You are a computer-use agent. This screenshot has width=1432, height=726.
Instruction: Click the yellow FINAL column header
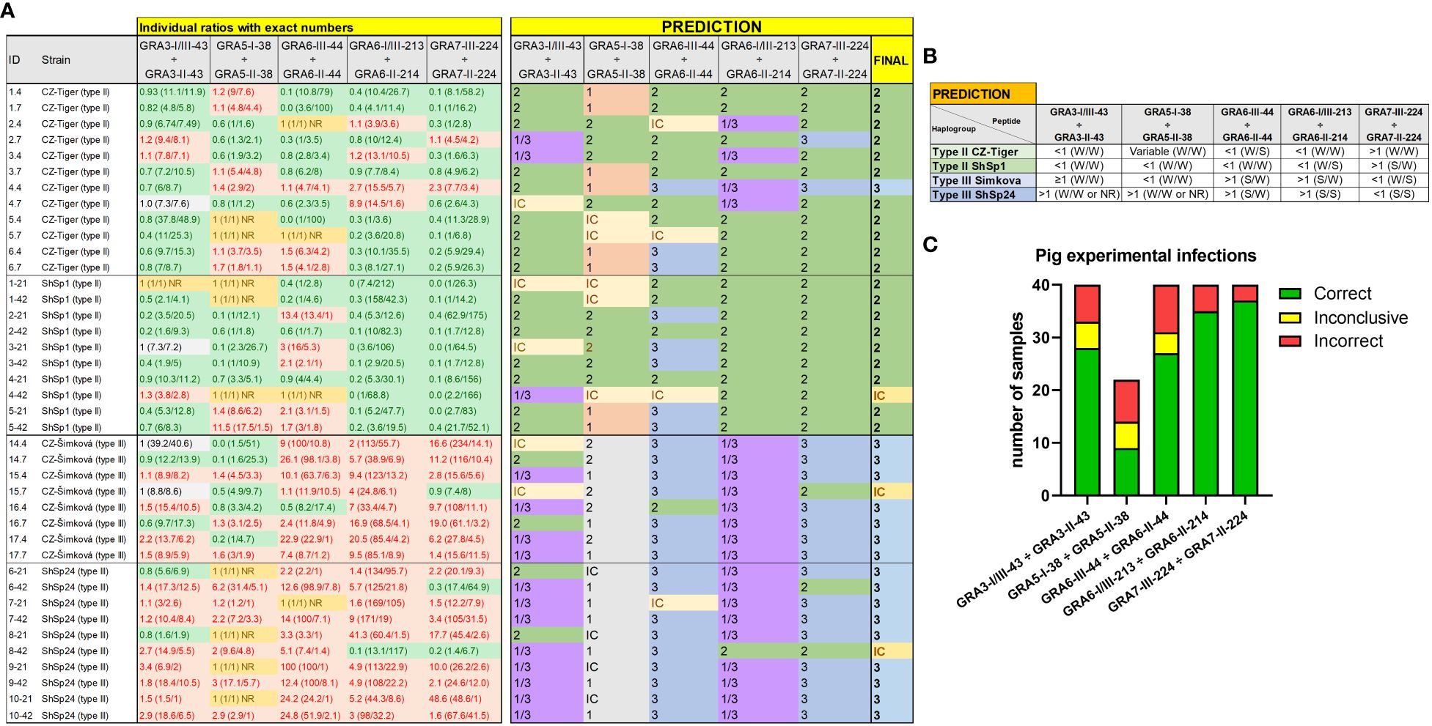point(891,60)
